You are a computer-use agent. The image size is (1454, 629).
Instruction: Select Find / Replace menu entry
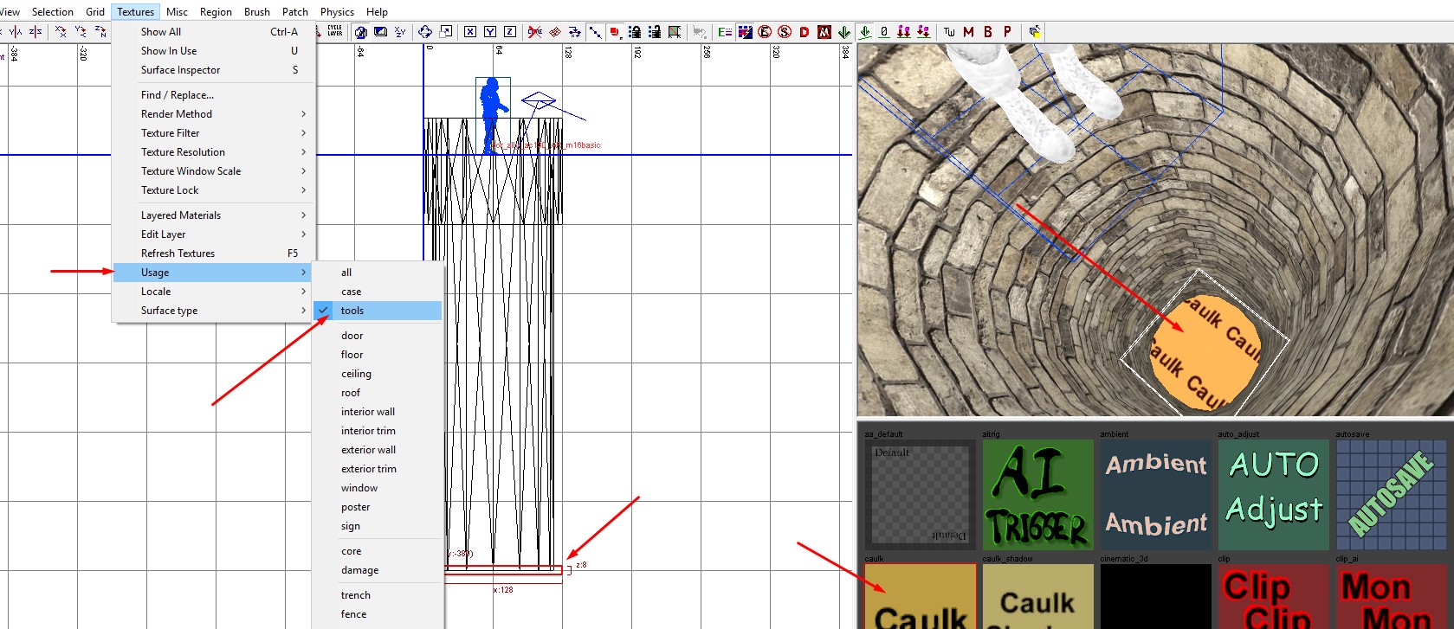pos(214,95)
